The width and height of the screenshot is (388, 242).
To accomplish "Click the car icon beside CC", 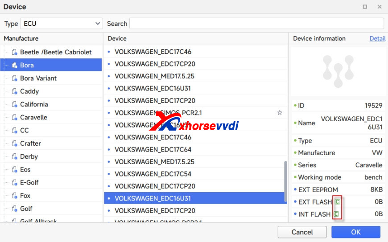I will [15, 131].
